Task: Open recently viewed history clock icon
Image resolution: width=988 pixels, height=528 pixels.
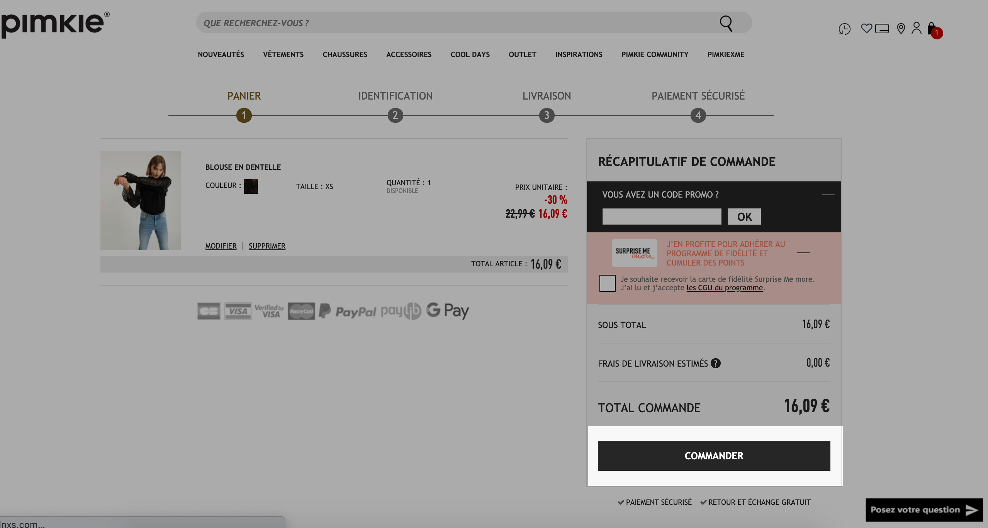Action: tap(844, 29)
